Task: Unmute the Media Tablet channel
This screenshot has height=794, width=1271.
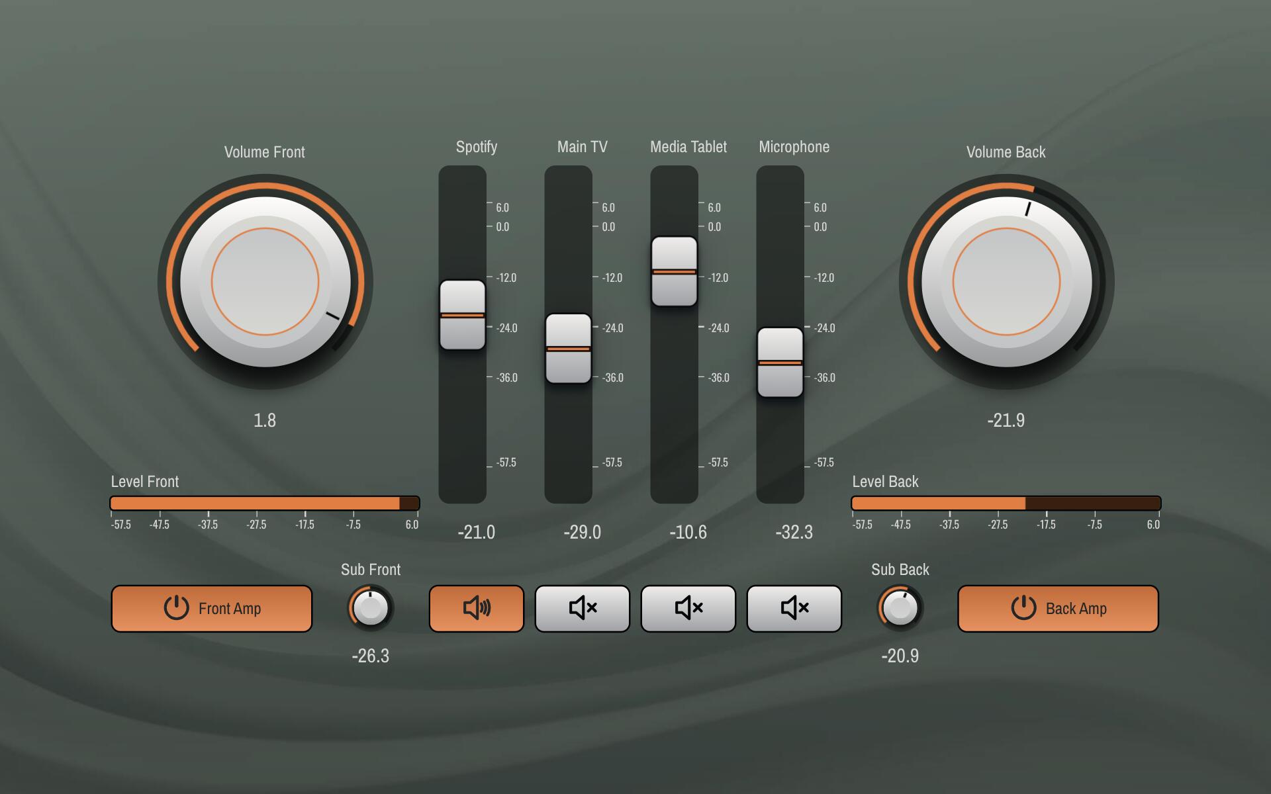Action: pos(688,608)
